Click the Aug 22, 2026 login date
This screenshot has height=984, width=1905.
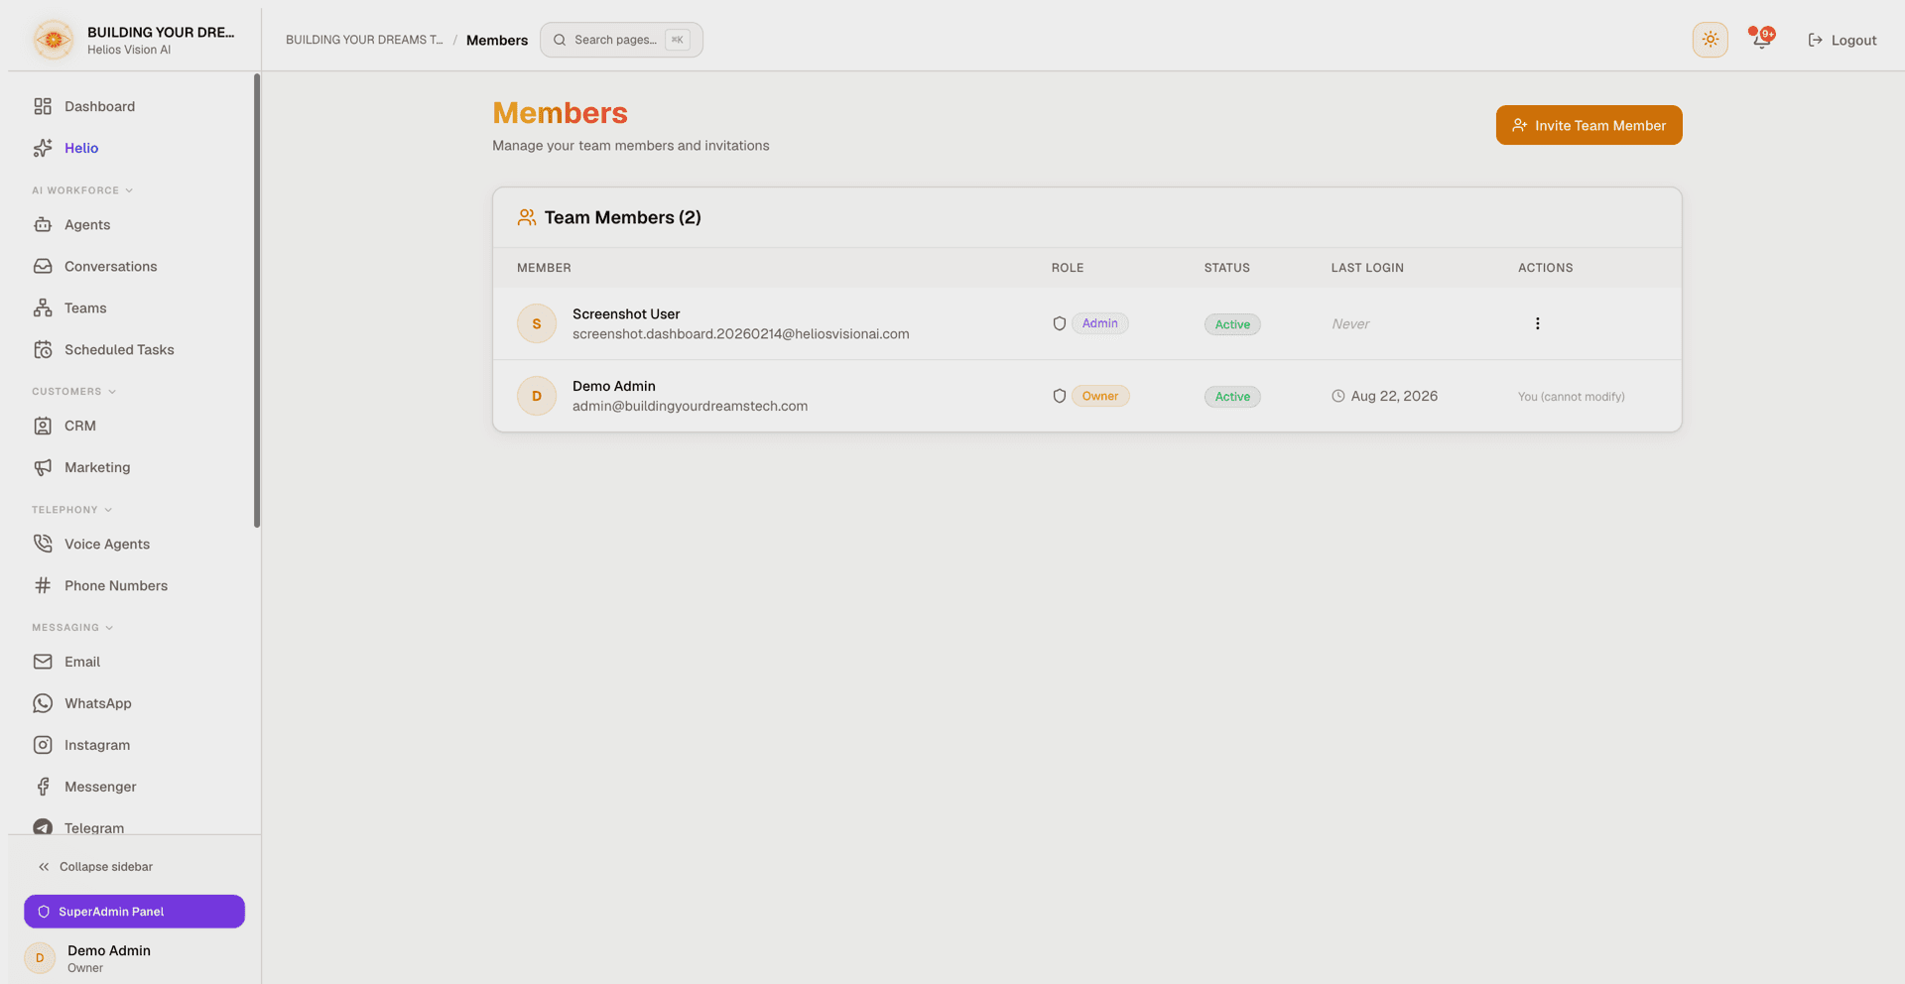pos(1394,396)
